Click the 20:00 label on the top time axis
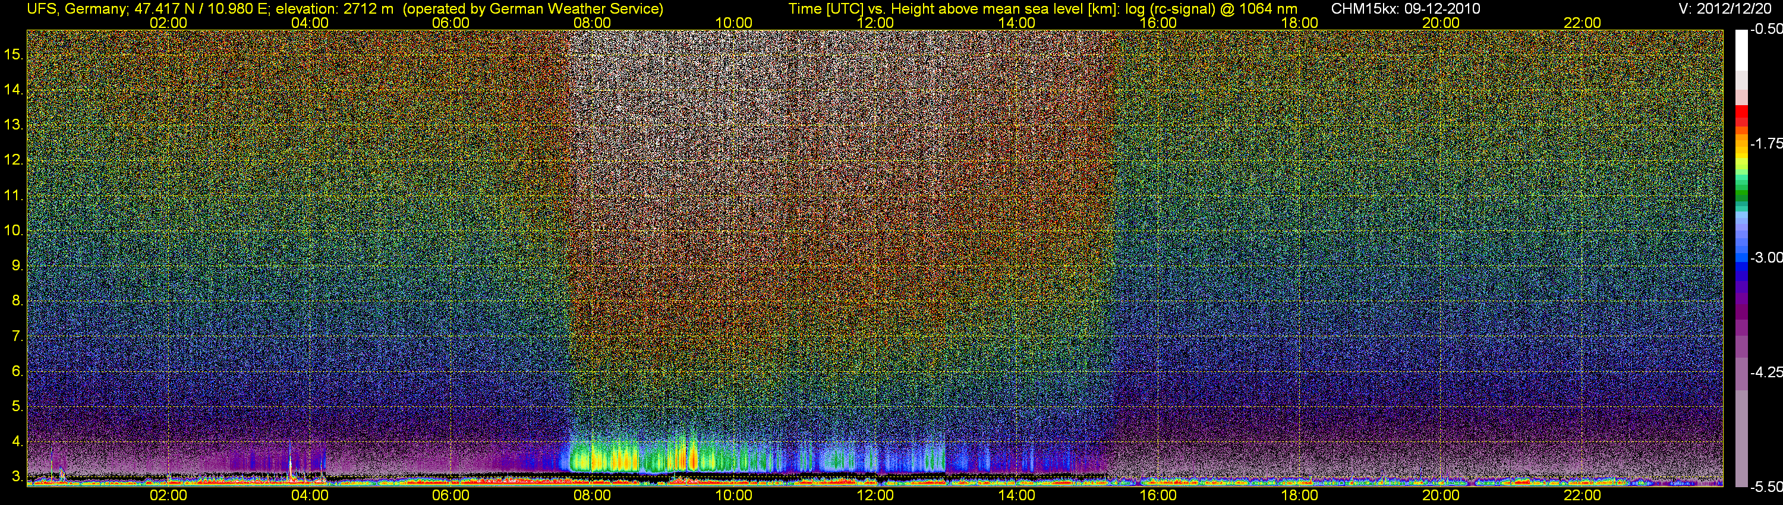1783x505 pixels. (x=1441, y=23)
